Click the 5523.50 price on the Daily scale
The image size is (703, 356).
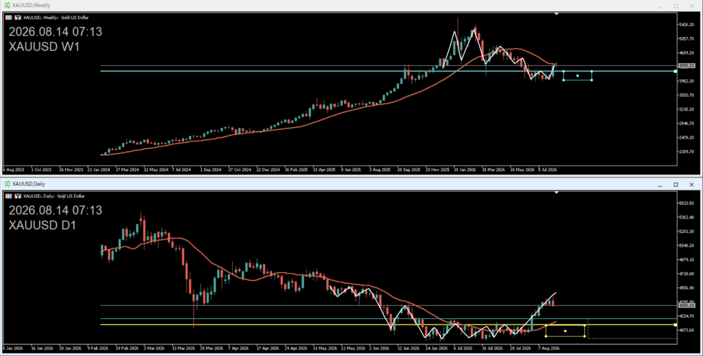click(687, 203)
